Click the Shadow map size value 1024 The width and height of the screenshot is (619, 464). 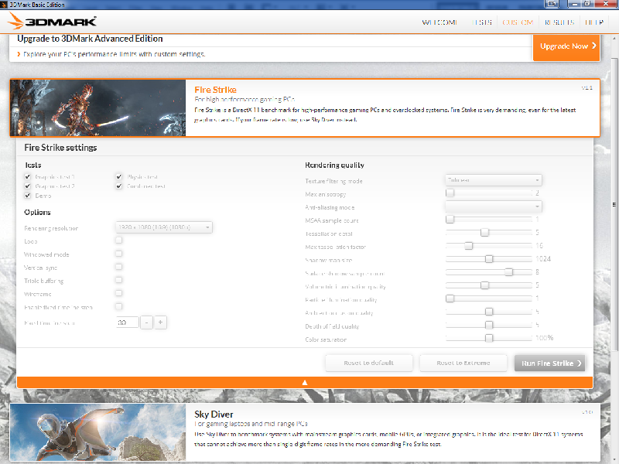(543, 259)
